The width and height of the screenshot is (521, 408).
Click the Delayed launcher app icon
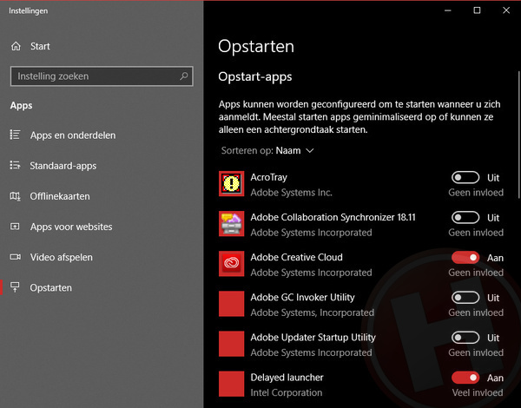point(231,385)
